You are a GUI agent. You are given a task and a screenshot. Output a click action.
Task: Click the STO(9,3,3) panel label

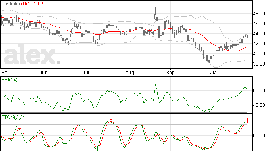click(13, 117)
